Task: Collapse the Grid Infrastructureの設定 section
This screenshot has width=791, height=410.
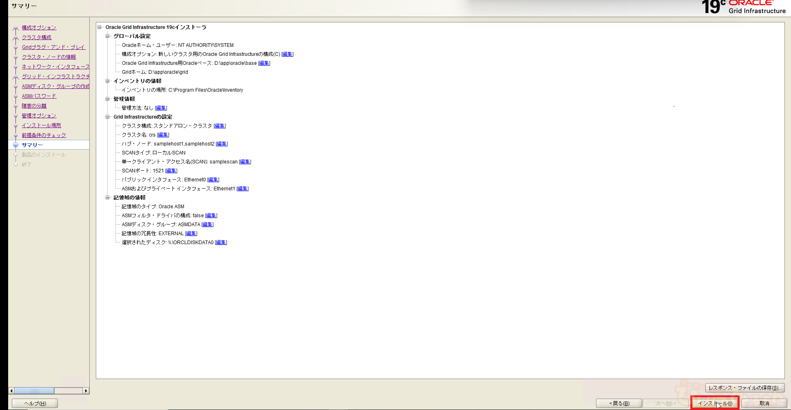Action: tap(108, 117)
